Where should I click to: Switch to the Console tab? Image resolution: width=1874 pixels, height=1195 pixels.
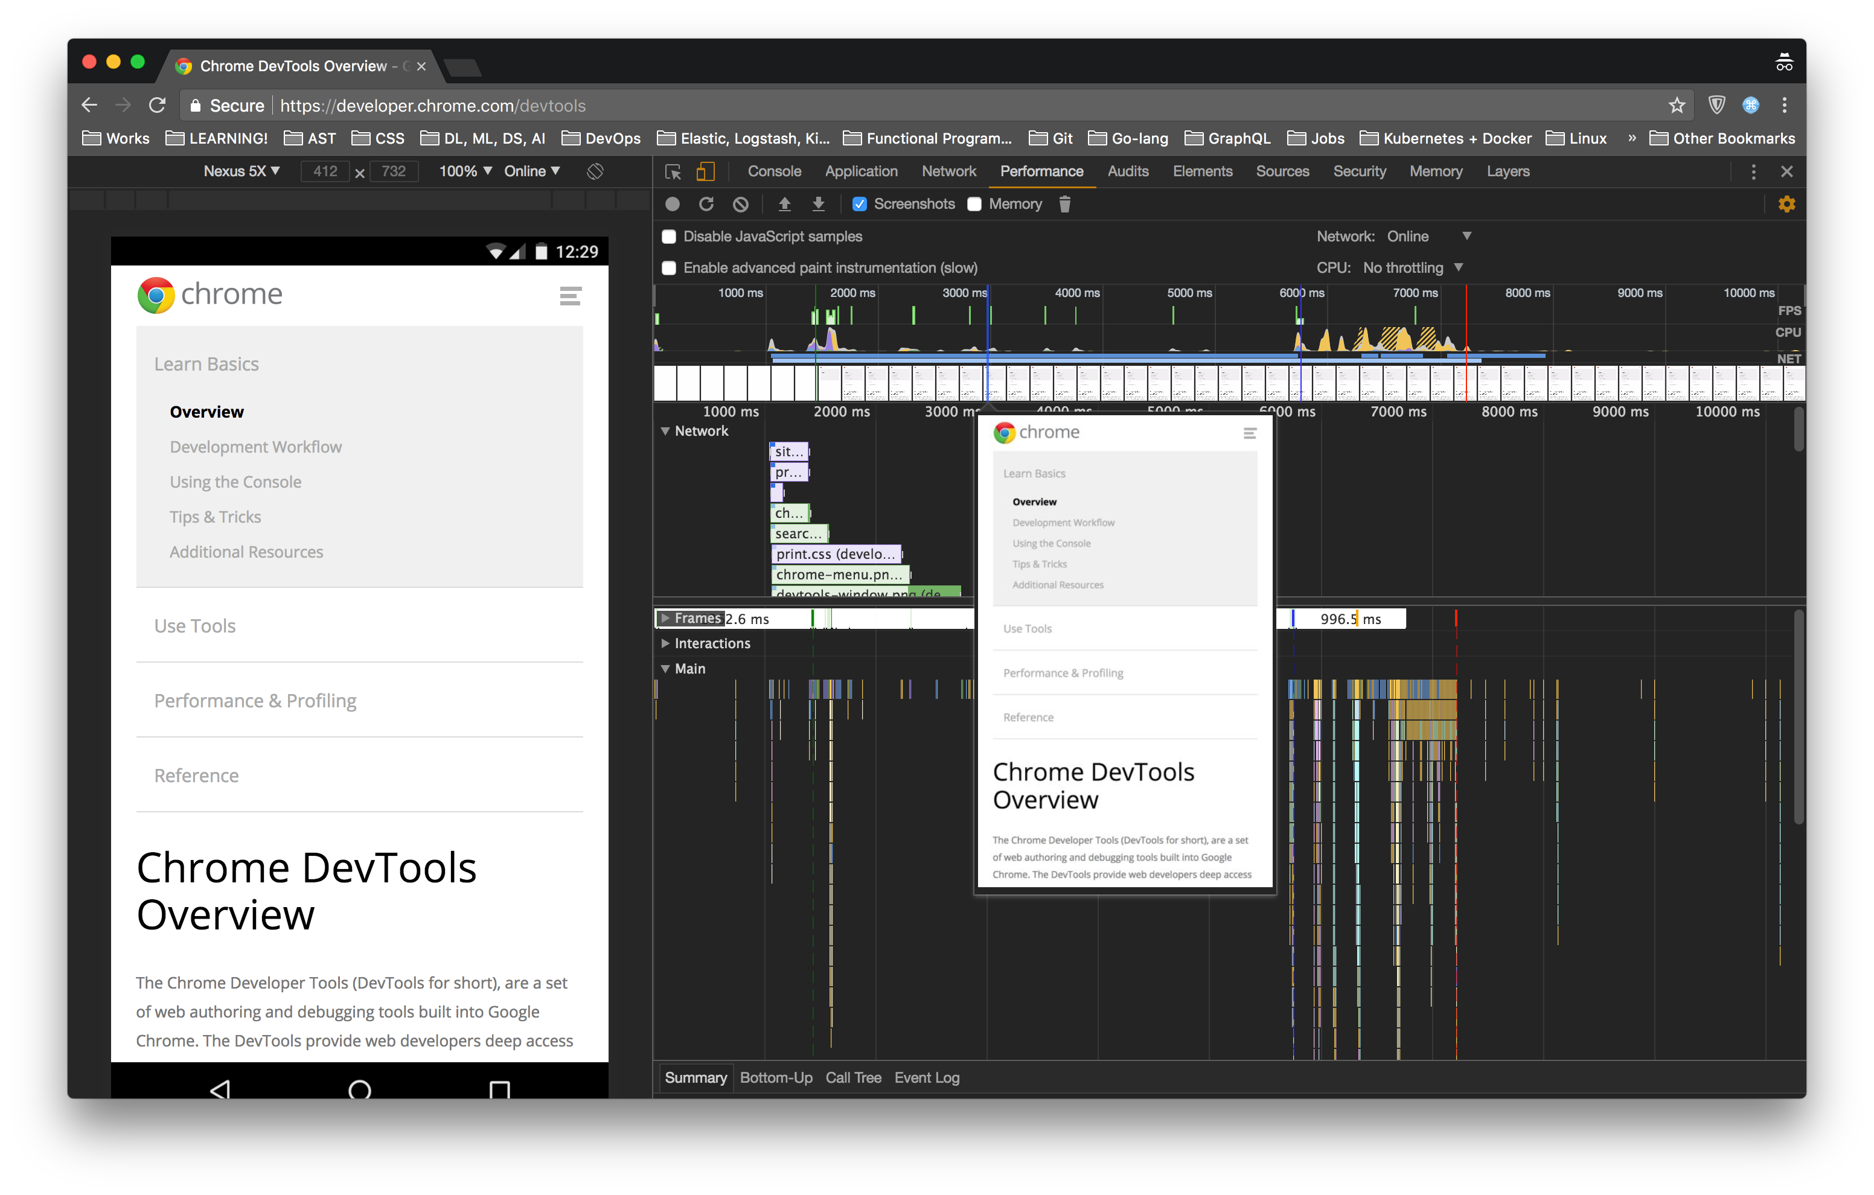pos(775,171)
